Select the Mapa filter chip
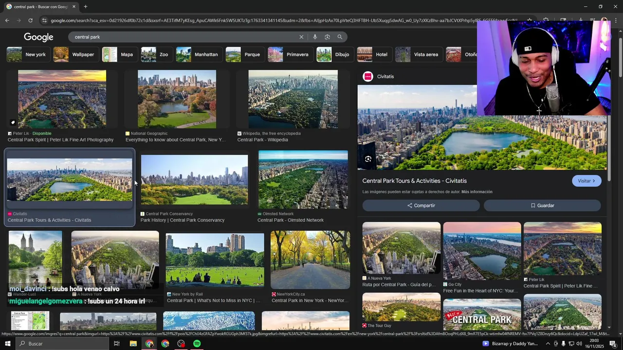The image size is (623, 350). point(120,54)
